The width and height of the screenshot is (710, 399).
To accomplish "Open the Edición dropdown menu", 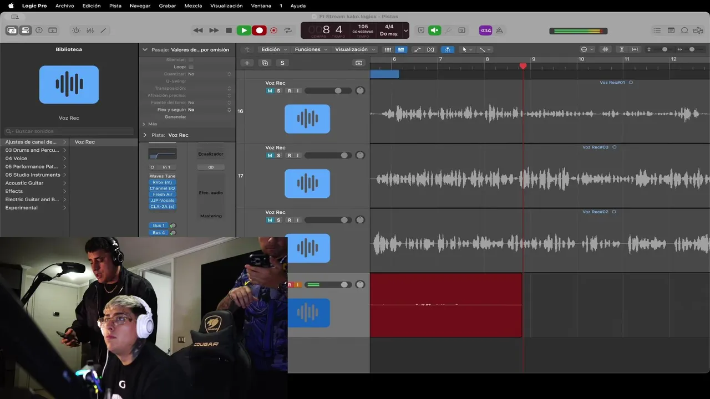I will click(274, 49).
